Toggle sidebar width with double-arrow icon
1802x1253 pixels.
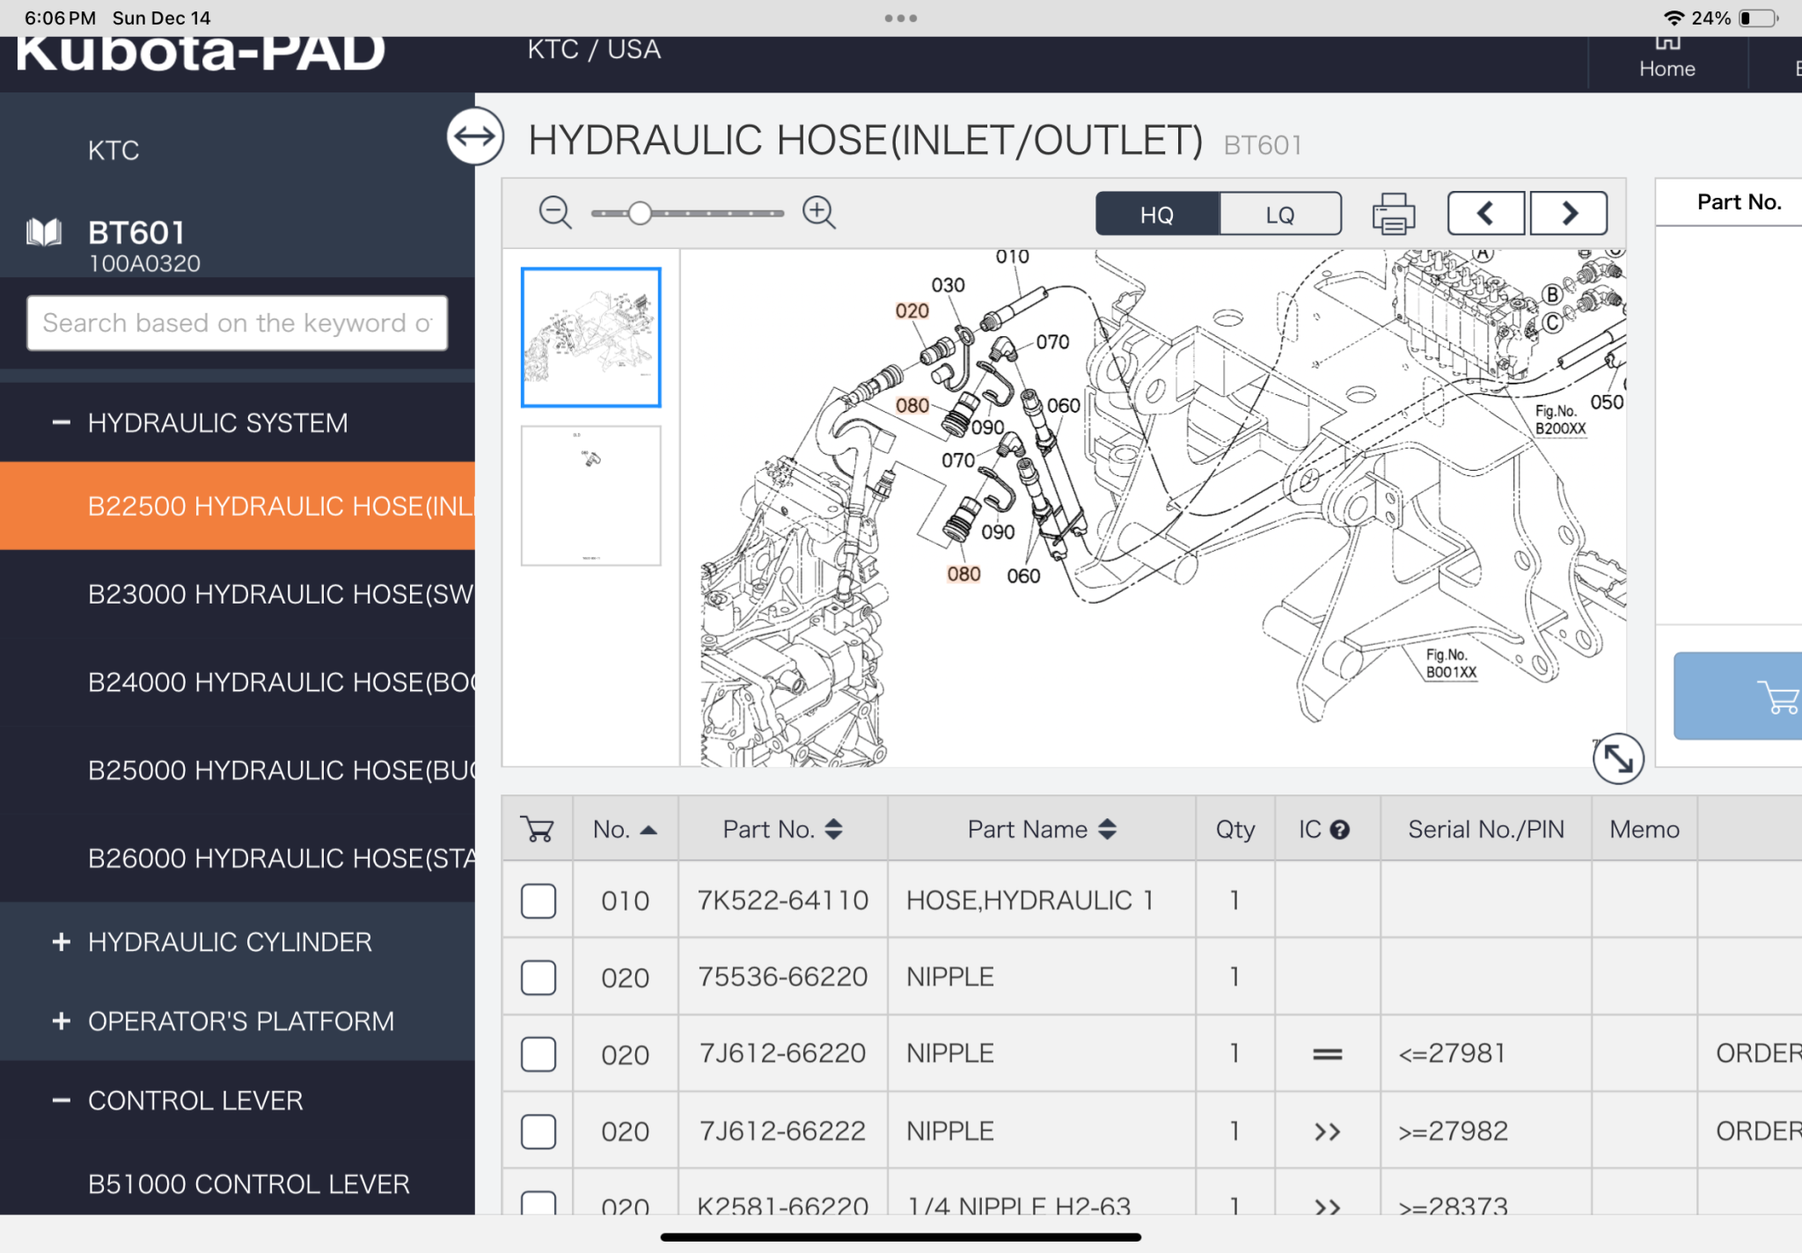tap(475, 136)
